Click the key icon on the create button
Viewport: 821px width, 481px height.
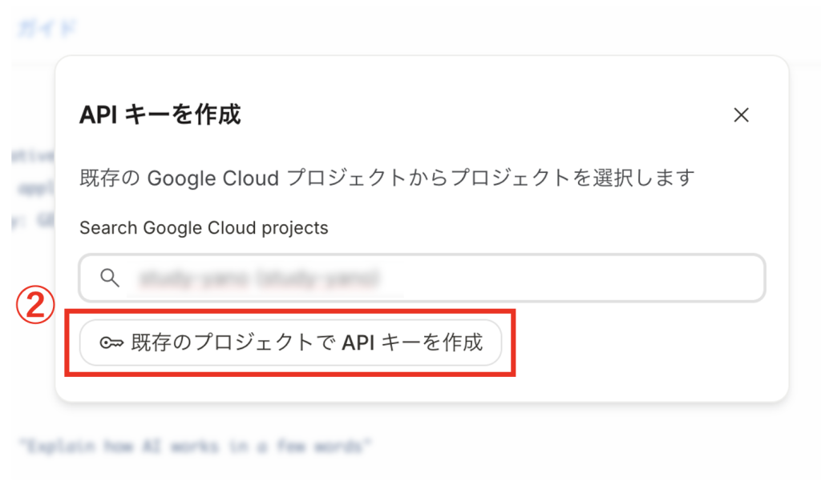pyautogui.click(x=110, y=343)
